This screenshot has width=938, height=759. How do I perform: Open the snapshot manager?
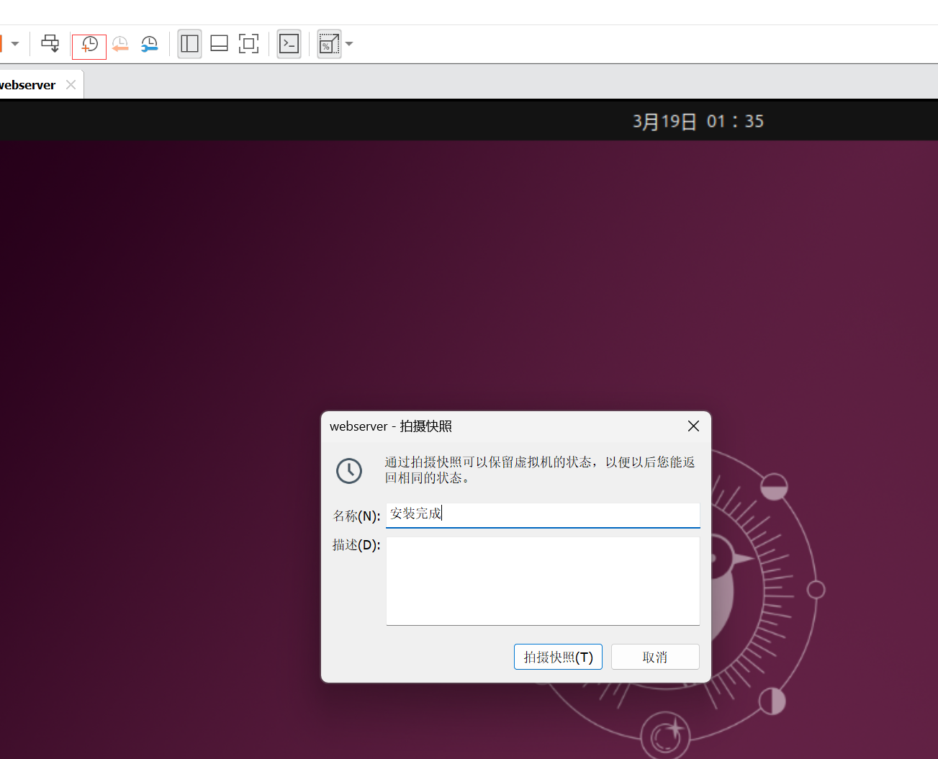150,44
